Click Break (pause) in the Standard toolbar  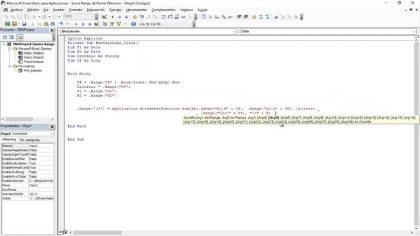click(x=83, y=24)
